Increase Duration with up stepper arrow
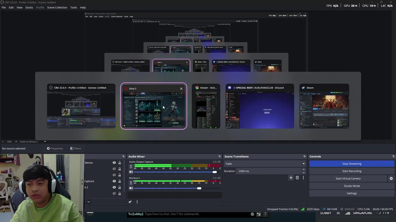Viewport: 396px width, 222px height. click(303, 170)
